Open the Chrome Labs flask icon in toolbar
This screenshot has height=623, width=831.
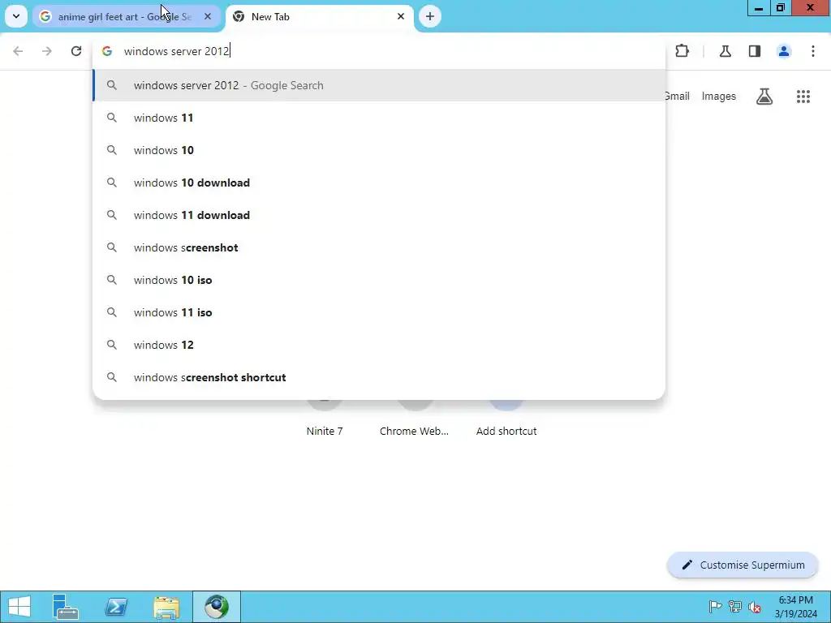(725, 51)
